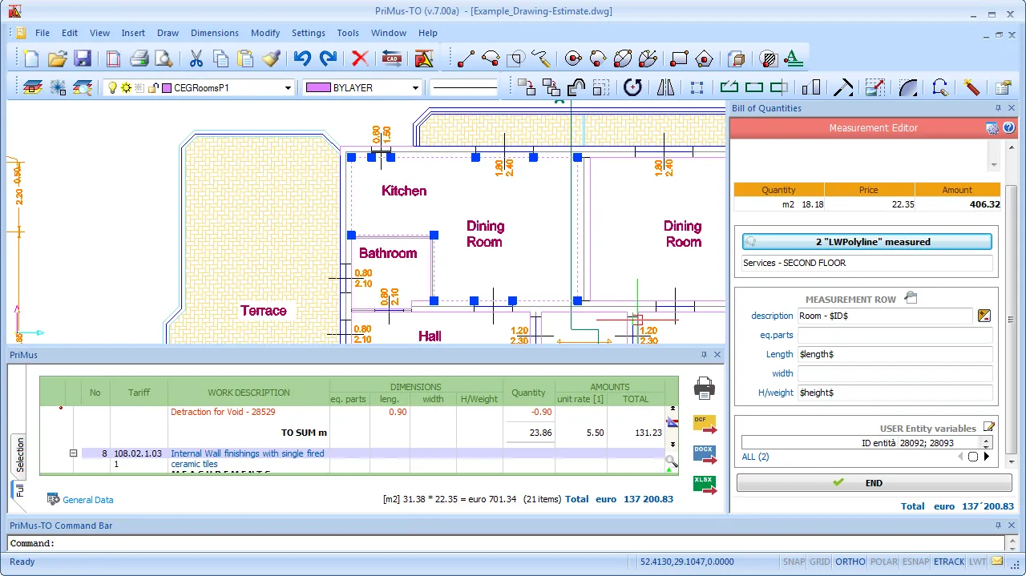Click the magenta BYLAYER color swatch
This screenshot has width=1026, height=576.
pos(317,87)
